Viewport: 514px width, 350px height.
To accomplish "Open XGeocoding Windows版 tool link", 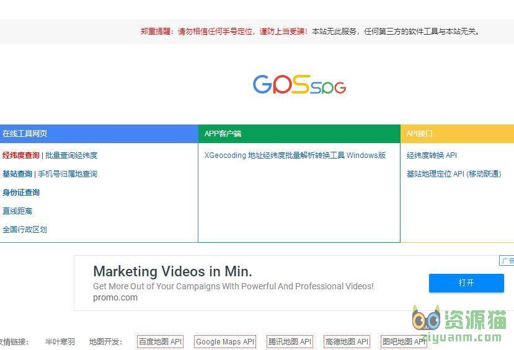I will [295, 155].
